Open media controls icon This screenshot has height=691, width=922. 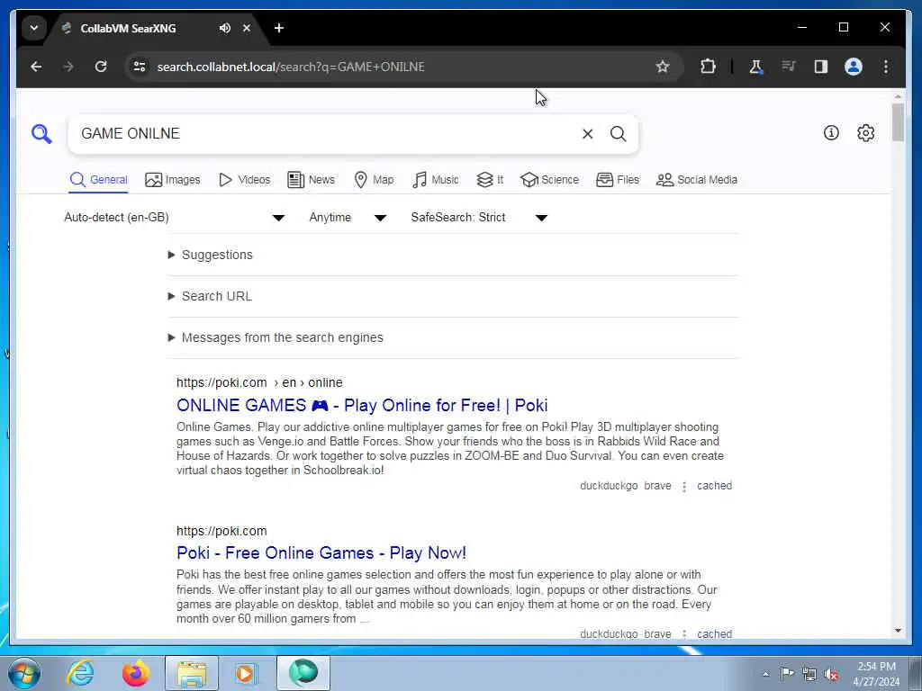pos(788,67)
